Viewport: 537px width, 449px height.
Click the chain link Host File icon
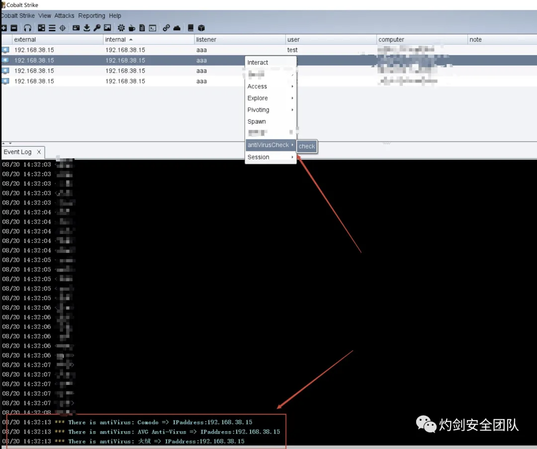(167, 28)
